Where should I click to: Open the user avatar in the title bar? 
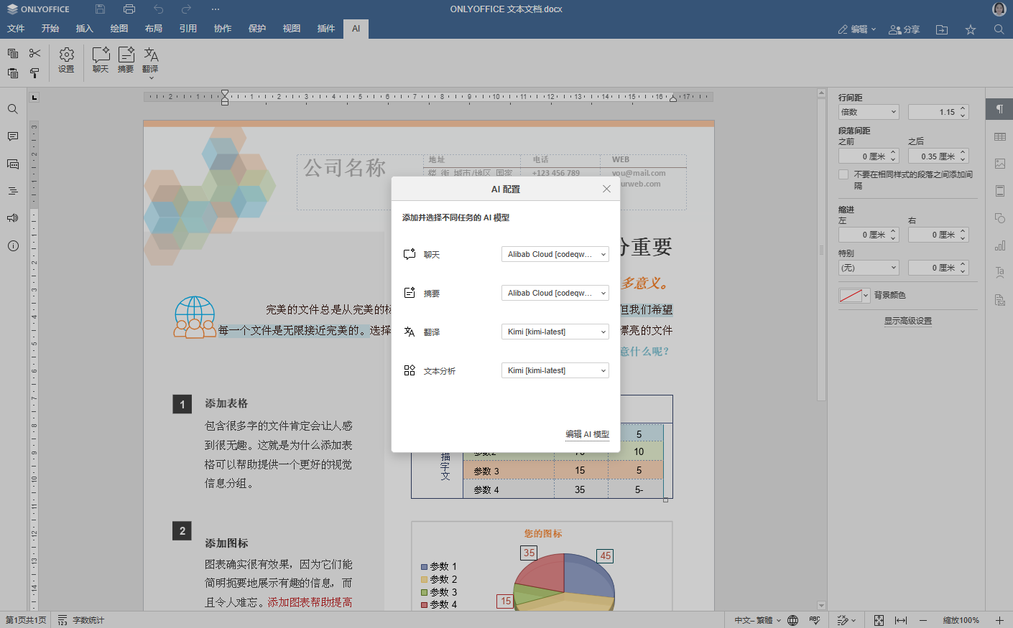click(999, 9)
